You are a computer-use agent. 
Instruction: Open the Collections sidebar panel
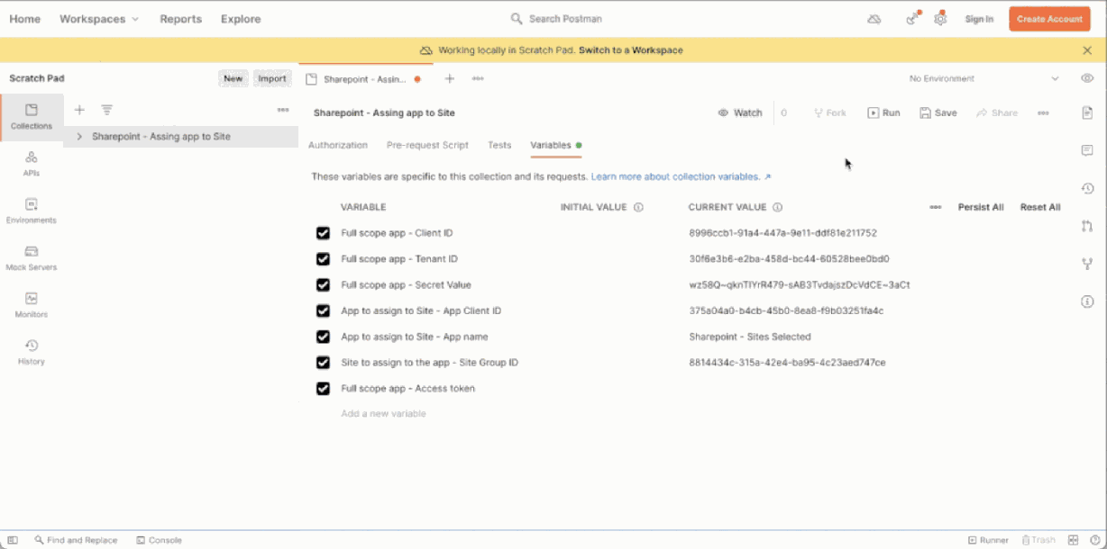(32, 117)
